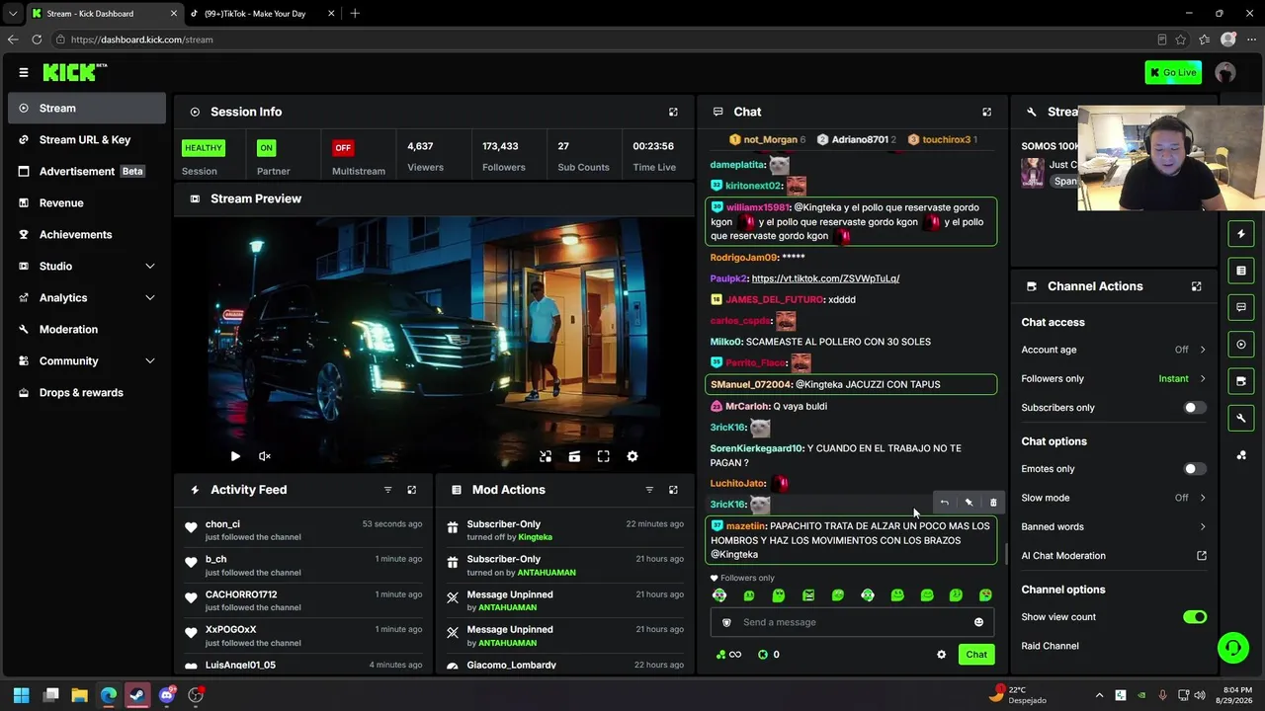This screenshot has height=711, width=1265.
Task: Delete 3rick16's chat message
Action: click(x=993, y=503)
